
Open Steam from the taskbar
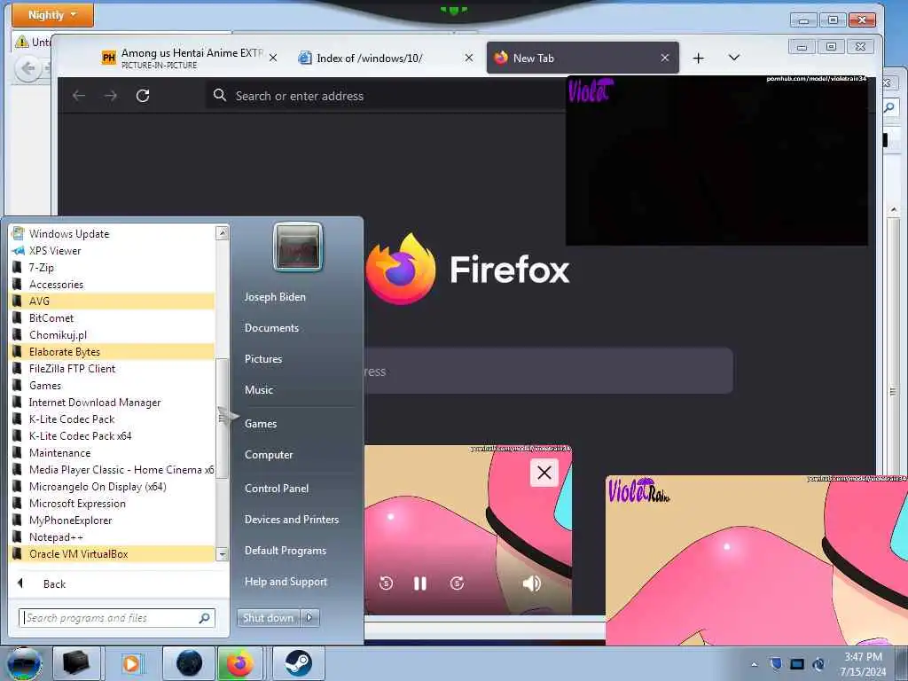click(x=298, y=663)
